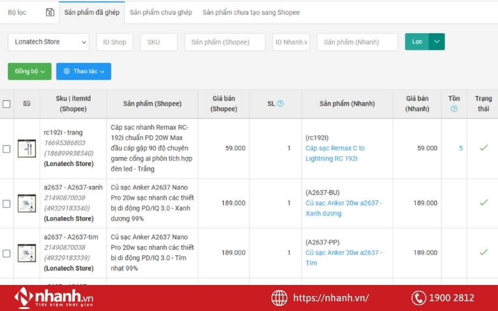The image size is (498, 311).
Task: Focus the SKU input field
Action: click(159, 42)
